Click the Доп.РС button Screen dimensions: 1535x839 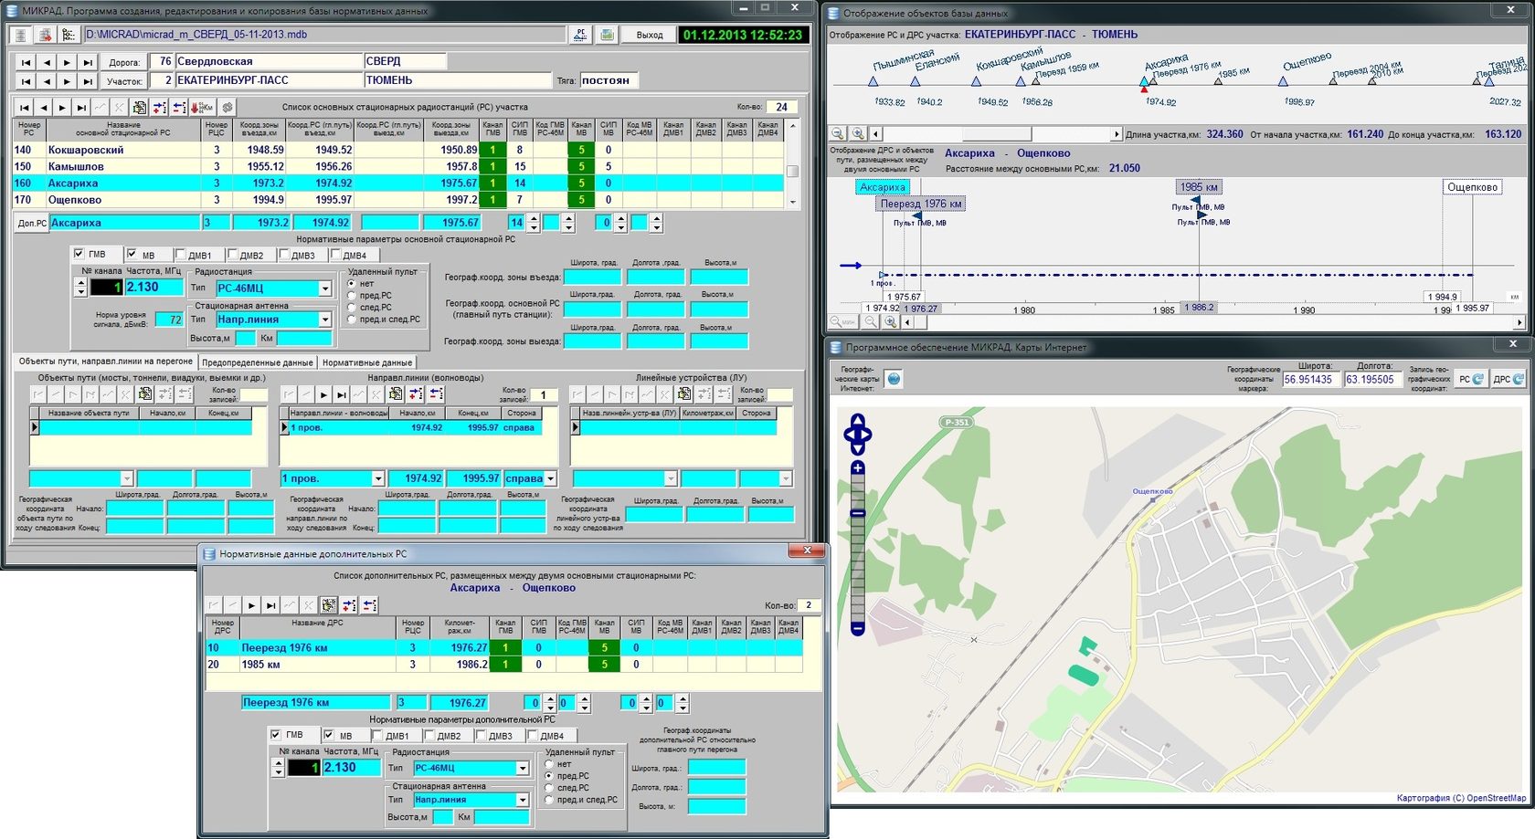[x=32, y=223]
